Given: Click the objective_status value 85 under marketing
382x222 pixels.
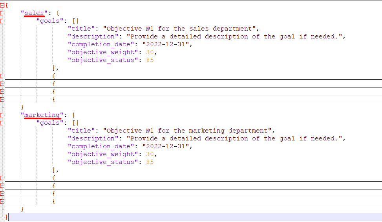Looking at the screenshot, I should pos(150,162).
